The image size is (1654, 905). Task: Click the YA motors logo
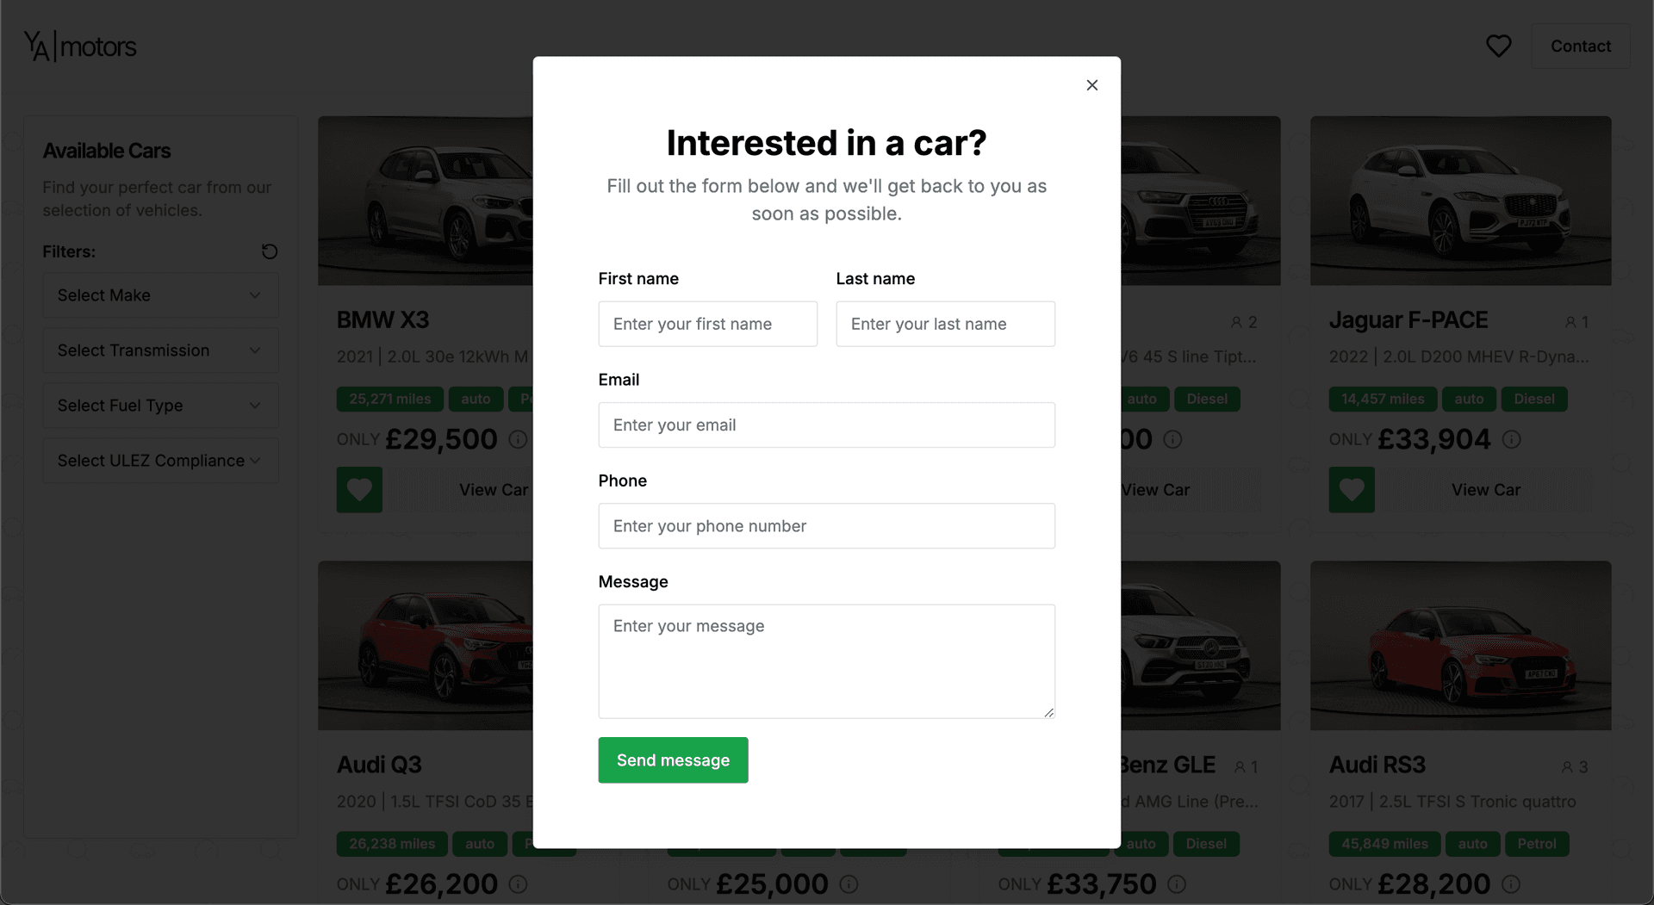pos(80,46)
